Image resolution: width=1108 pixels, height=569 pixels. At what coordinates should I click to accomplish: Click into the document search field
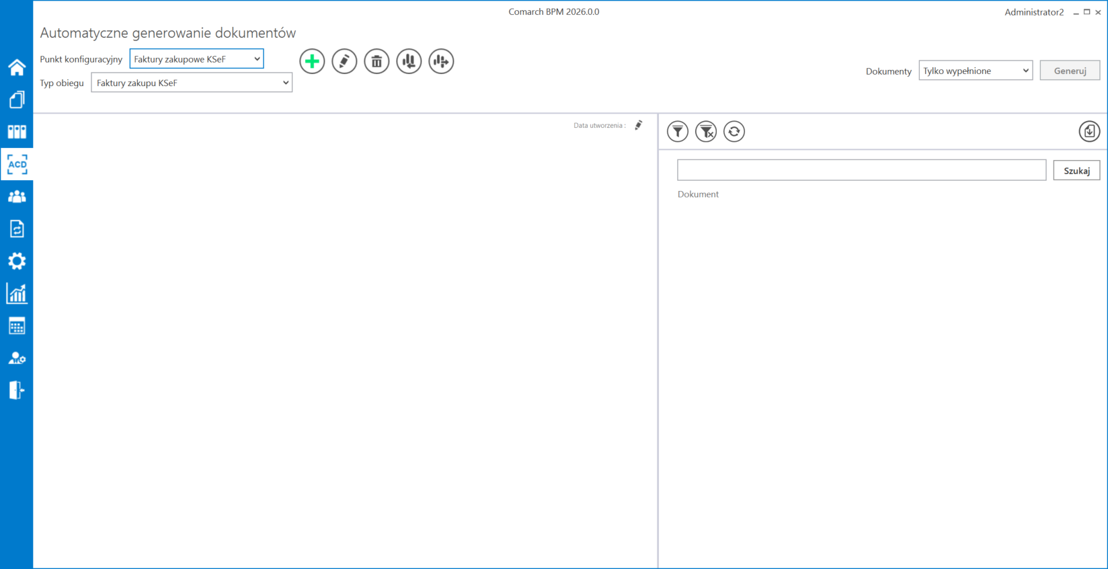pos(861,170)
